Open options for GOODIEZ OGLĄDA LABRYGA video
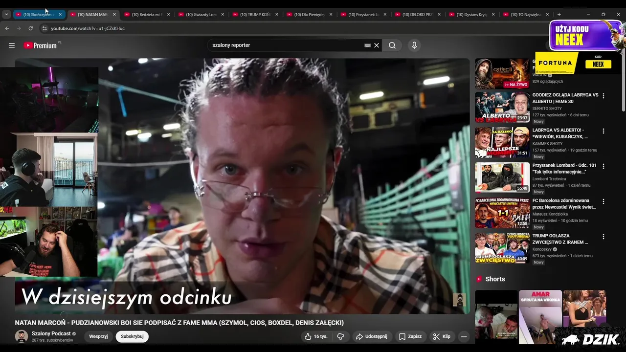Viewport: 626px width, 352px height. point(603,96)
